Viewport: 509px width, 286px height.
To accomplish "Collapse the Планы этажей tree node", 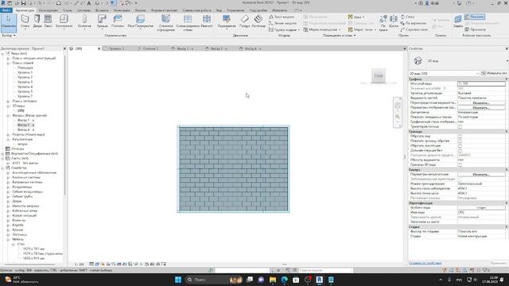I will (x=8, y=63).
